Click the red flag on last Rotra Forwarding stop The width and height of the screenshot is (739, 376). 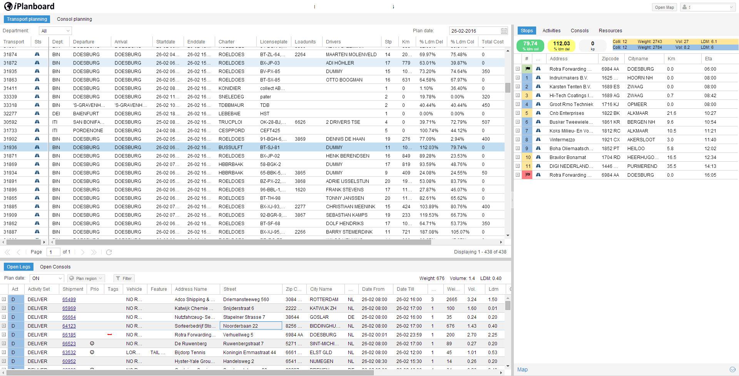pos(527,175)
